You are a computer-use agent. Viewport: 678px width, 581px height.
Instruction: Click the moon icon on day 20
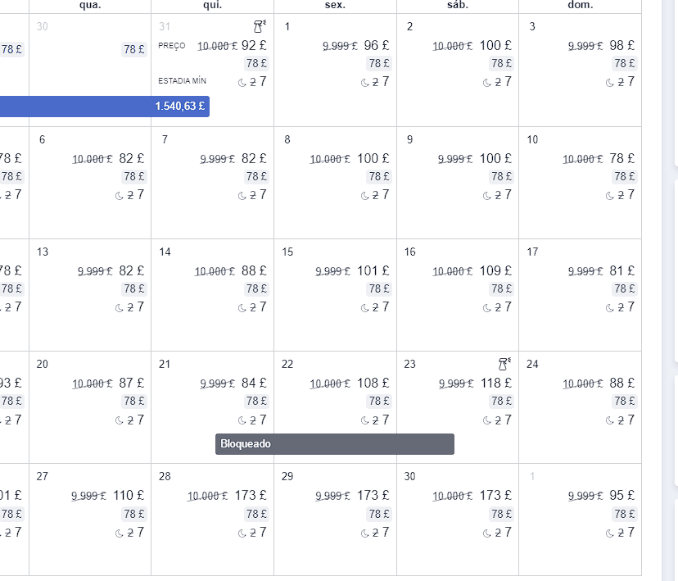[x=120, y=420]
